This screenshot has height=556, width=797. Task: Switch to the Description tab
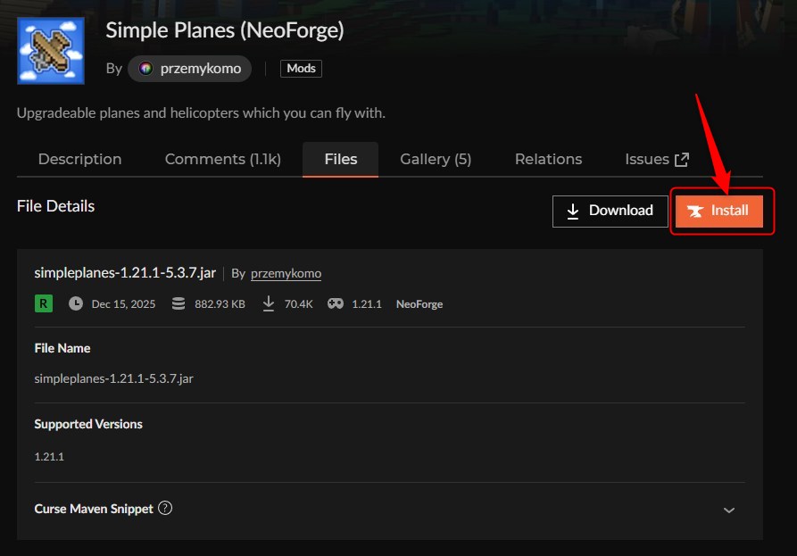pyautogui.click(x=79, y=159)
